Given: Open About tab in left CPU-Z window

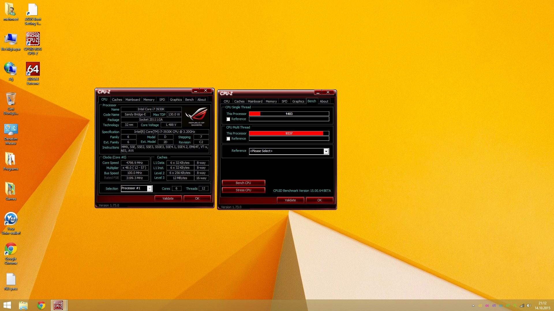Looking at the screenshot, I should (x=202, y=100).
